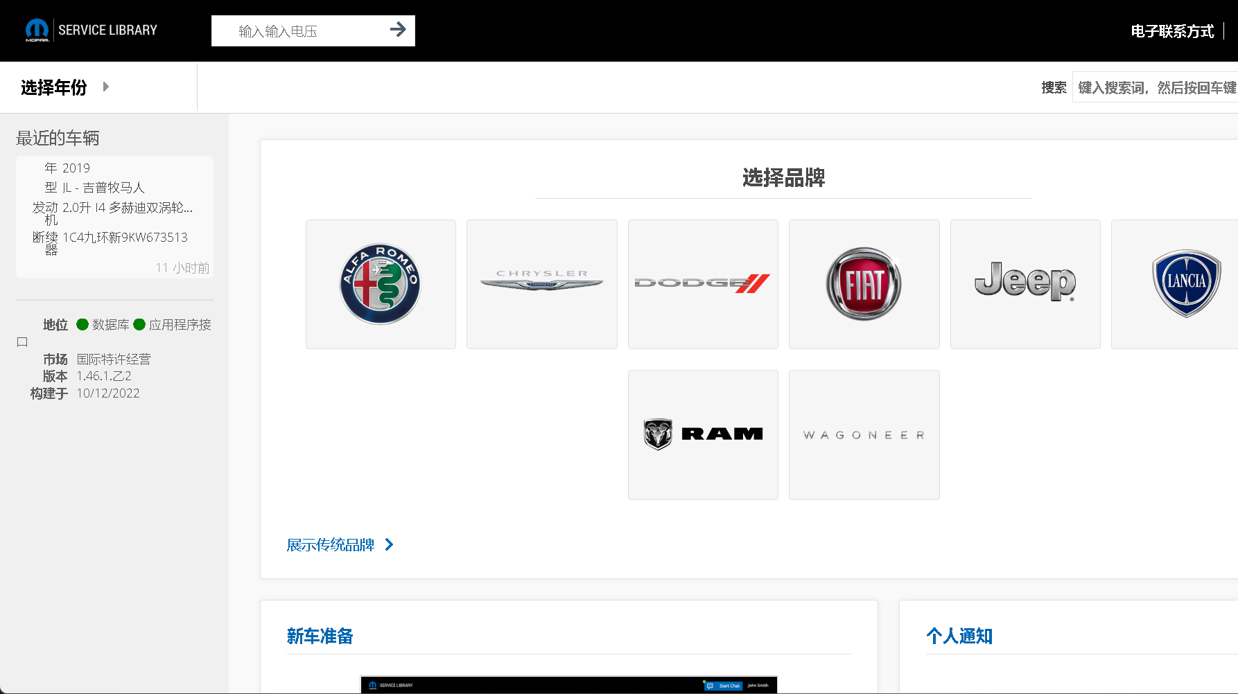Select the Jeep brand tile
The image size is (1238, 694).
point(1025,284)
